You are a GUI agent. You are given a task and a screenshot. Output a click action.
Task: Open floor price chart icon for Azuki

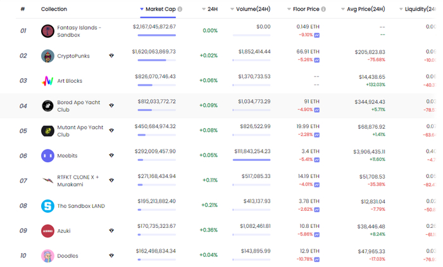coord(317,235)
